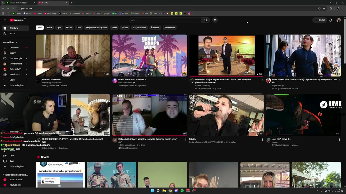Open the Chrome tab search dropdown
The width and height of the screenshot is (346, 194).
click(x=3, y=3)
